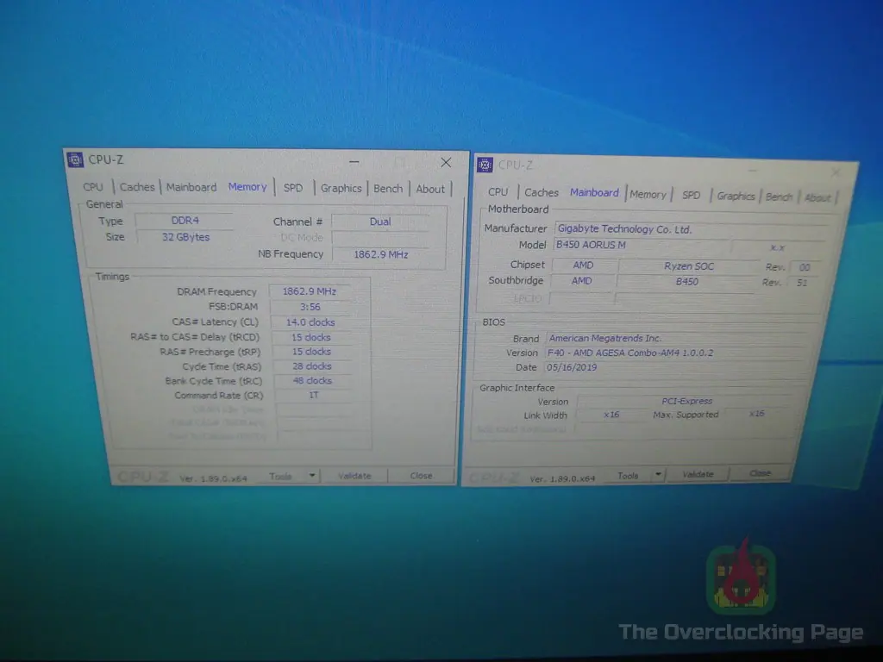883x662 pixels.
Task: Open Caches tab in left CPU-Z window
Action: 137,187
